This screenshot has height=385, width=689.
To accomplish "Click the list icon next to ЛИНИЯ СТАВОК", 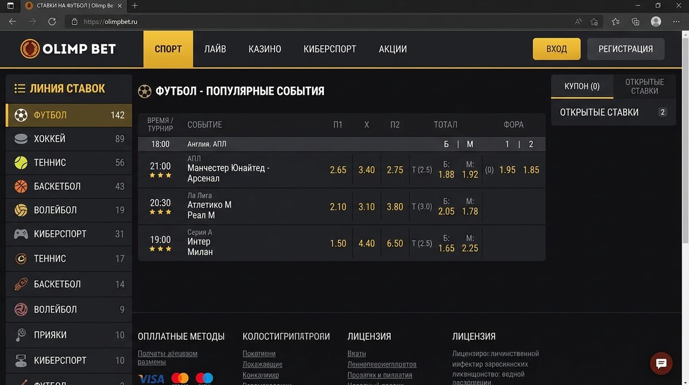I will pyautogui.click(x=20, y=88).
